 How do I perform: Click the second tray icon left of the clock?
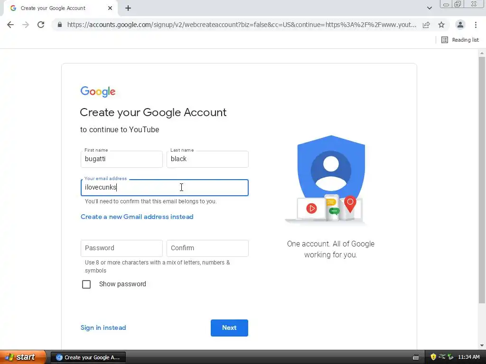click(x=442, y=357)
